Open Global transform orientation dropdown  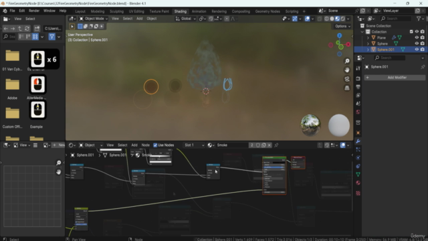(x=186, y=19)
